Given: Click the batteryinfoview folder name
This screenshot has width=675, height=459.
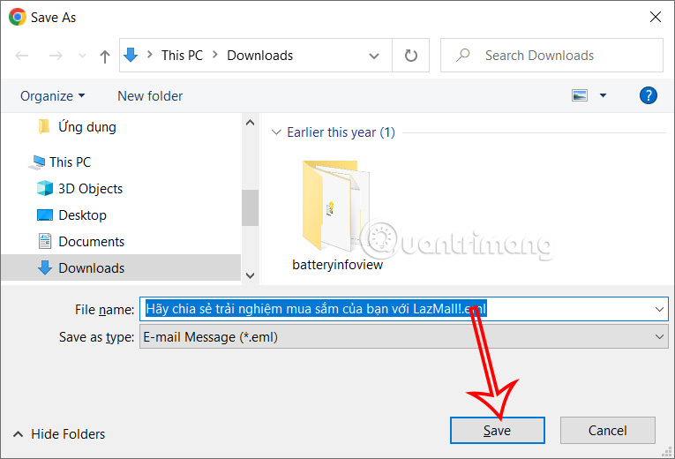Looking at the screenshot, I should pos(337,265).
